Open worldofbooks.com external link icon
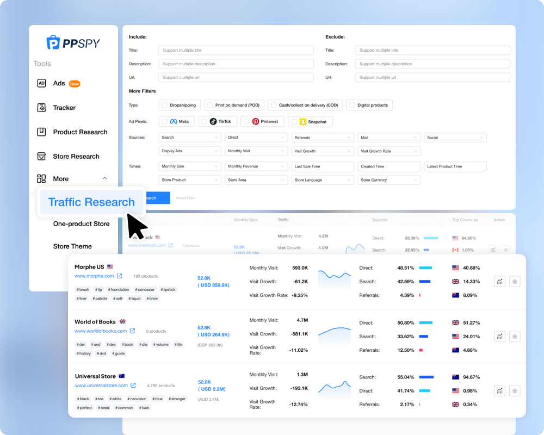 pyautogui.click(x=132, y=331)
